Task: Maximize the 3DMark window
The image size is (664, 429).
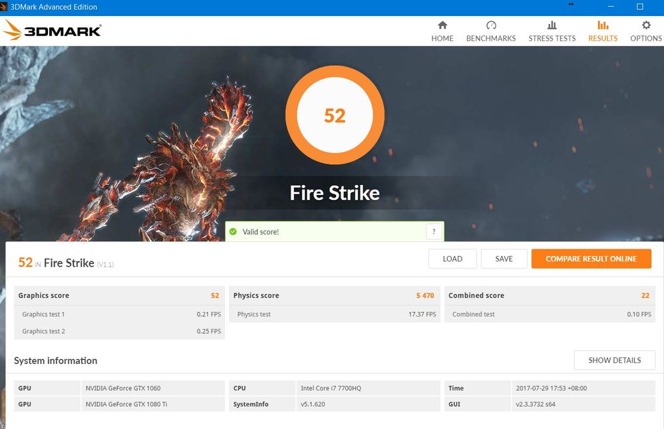Action: 640,7
